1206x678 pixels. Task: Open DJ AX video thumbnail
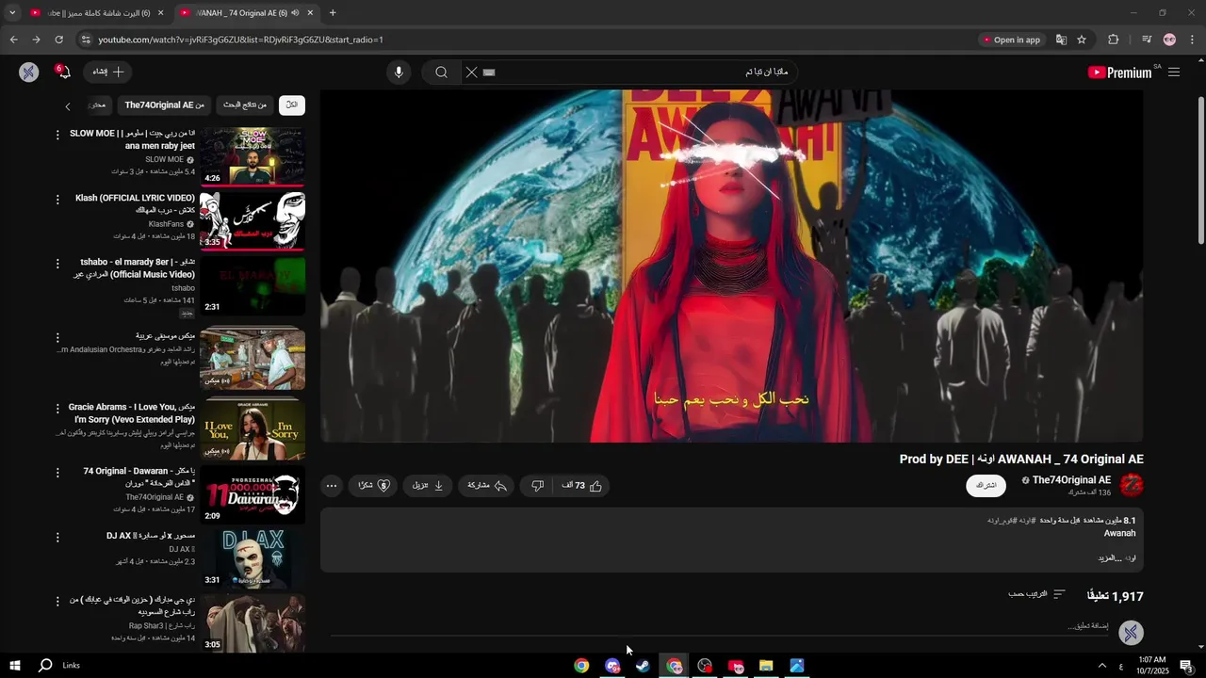(253, 558)
